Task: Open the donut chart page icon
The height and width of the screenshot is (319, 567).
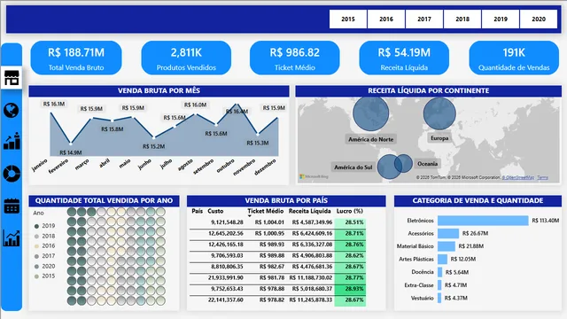Action: pos(12,174)
